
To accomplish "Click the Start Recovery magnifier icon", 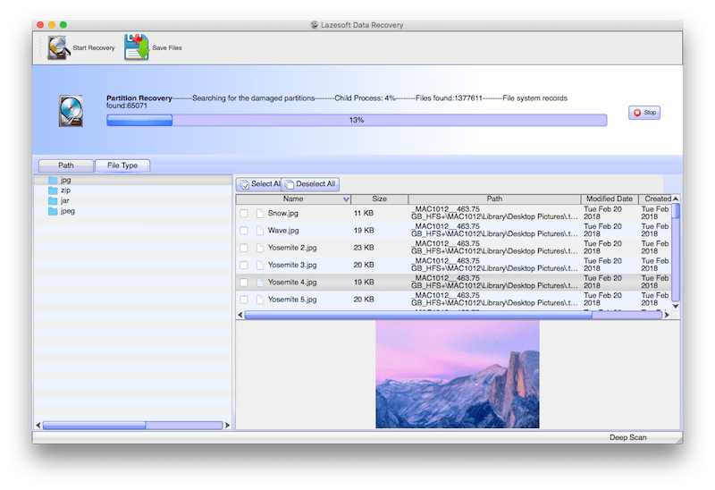I will tap(59, 47).
